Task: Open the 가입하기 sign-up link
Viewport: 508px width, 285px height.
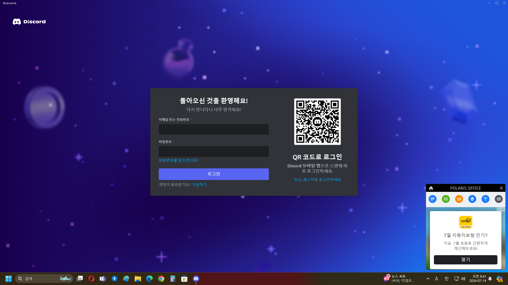Action: click(x=199, y=184)
